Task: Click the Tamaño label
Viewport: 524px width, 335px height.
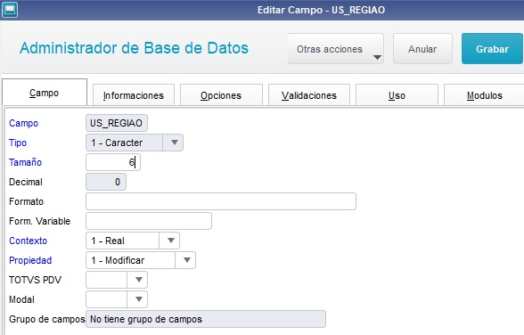Action: coord(25,162)
